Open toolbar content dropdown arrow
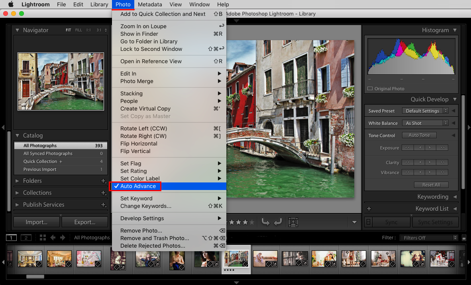471x285 pixels. click(x=355, y=222)
